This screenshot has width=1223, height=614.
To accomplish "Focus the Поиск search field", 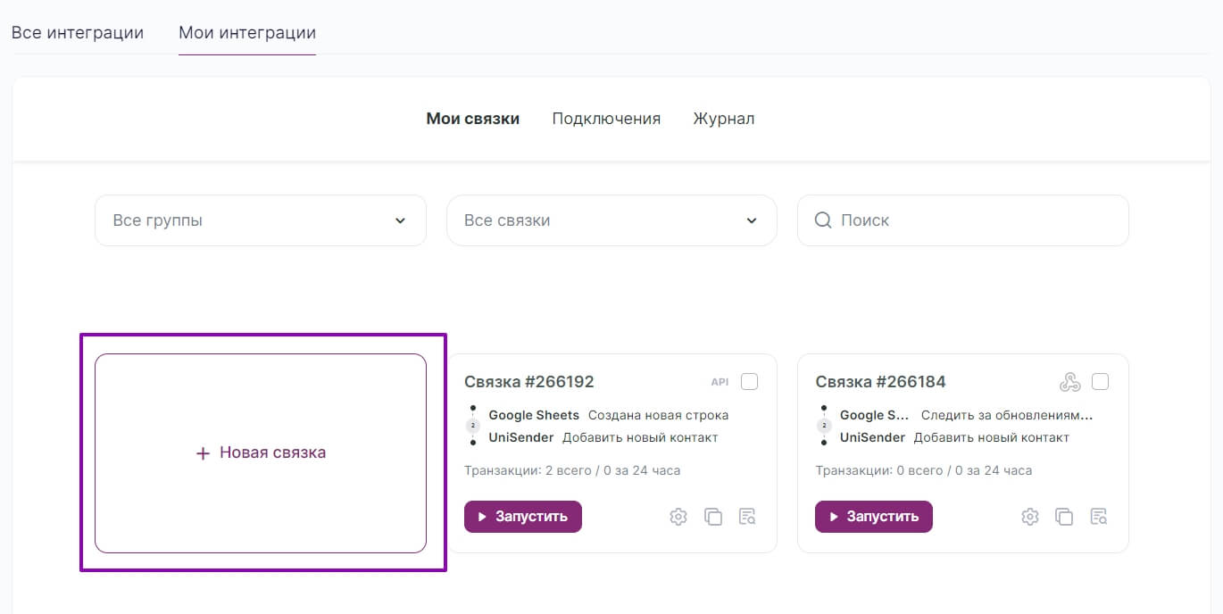I will (x=963, y=220).
